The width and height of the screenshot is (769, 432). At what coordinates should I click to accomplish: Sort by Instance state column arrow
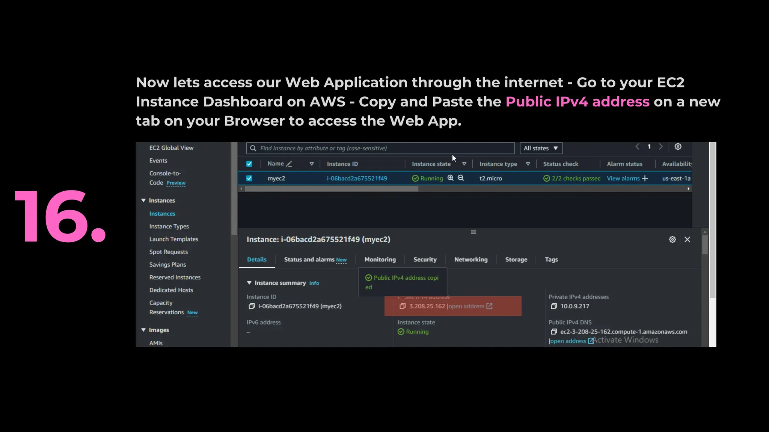point(464,164)
